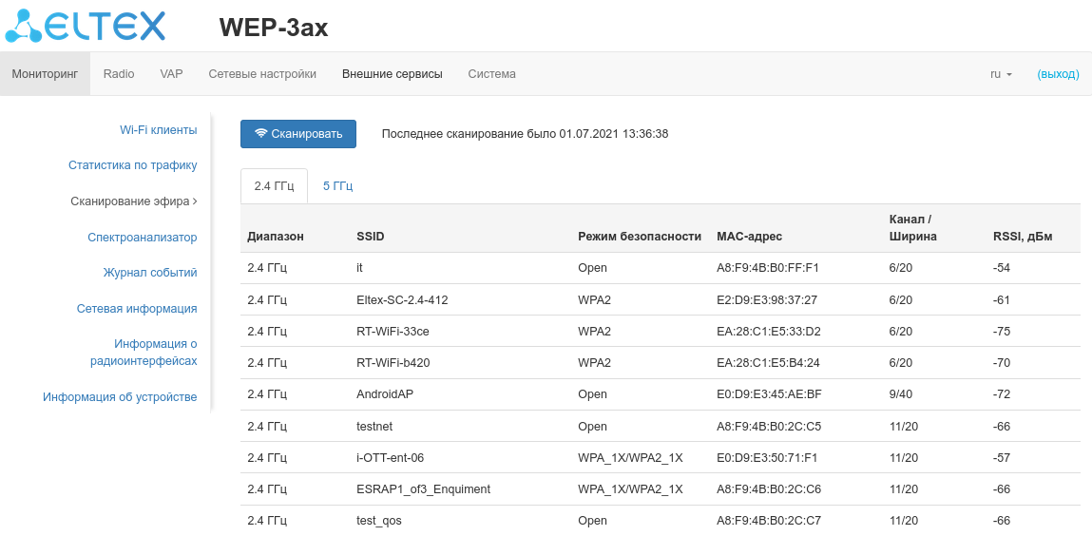
Task: Open Внешние сервисы menu
Action: click(392, 74)
